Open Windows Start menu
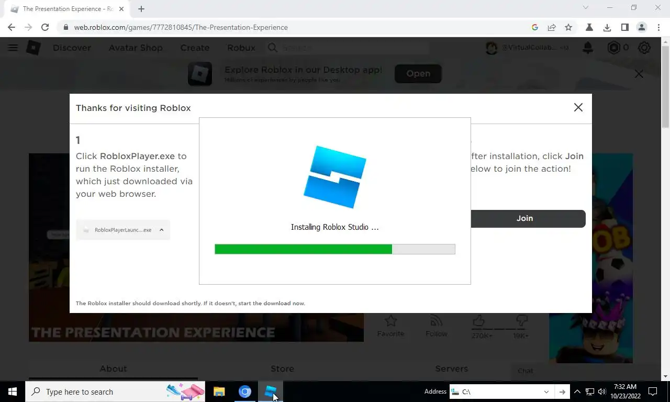 [13, 392]
